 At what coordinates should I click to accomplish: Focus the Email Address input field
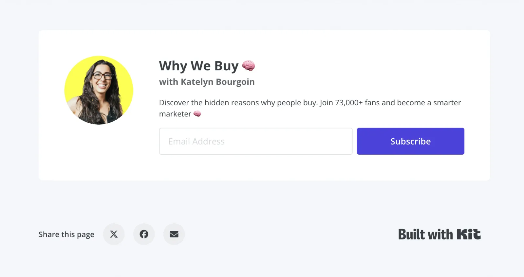[x=255, y=141]
